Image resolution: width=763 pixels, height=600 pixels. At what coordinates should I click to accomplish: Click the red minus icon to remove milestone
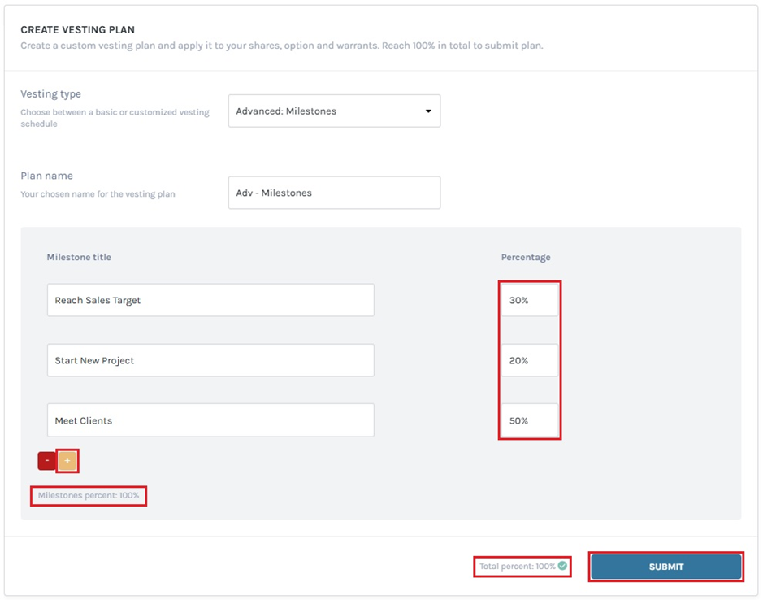click(x=46, y=460)
